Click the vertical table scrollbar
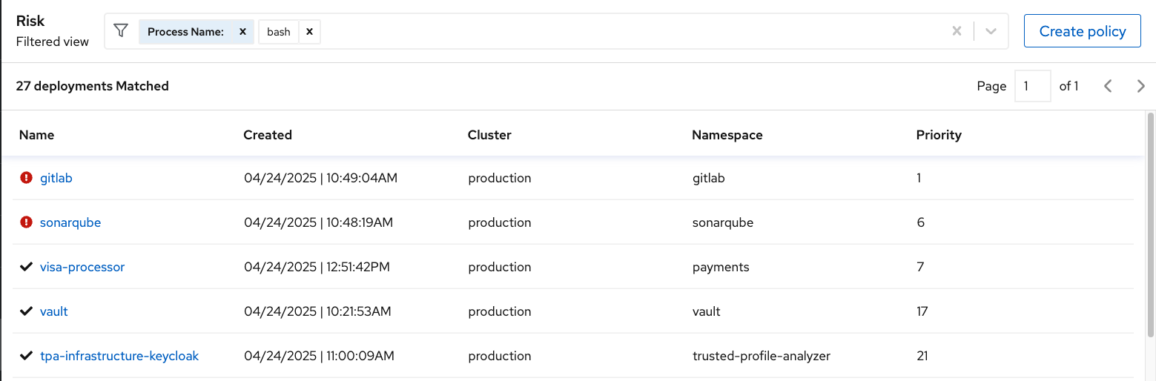This screenshot has height=381, width=1156. [1151, 222]
